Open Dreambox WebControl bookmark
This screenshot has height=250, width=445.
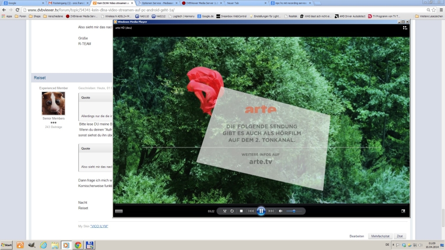231,16
